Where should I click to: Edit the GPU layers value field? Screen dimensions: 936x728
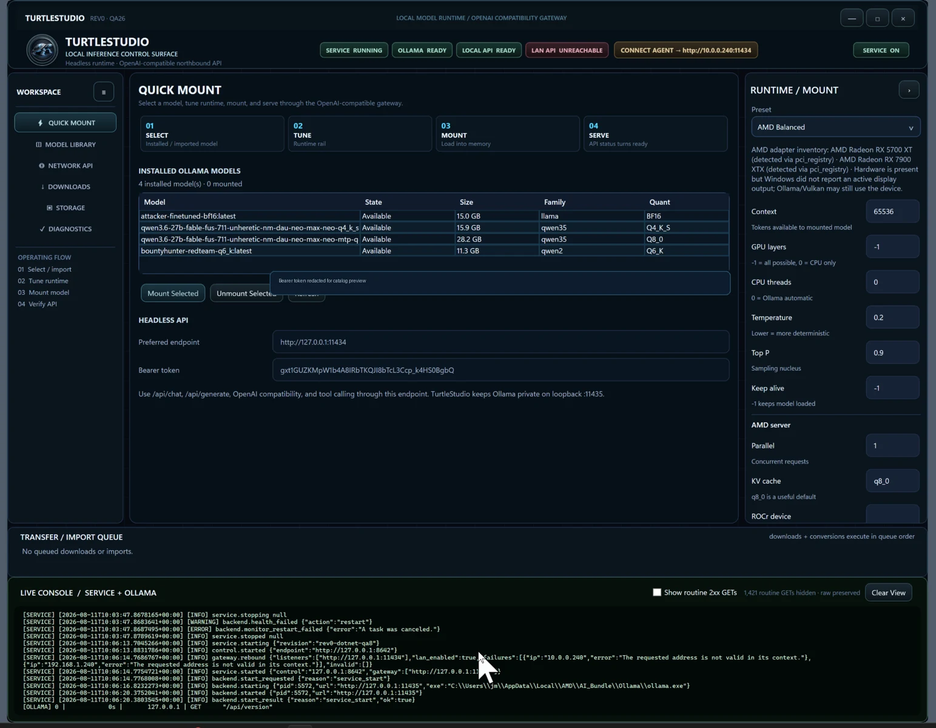(892, 247)
